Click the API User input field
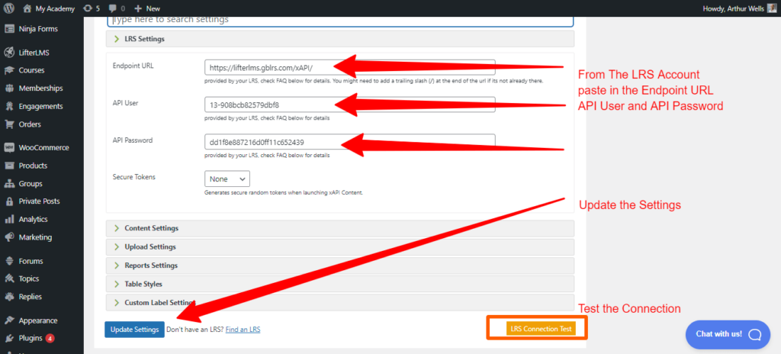781x354 pixels. (x=349, y=105)
